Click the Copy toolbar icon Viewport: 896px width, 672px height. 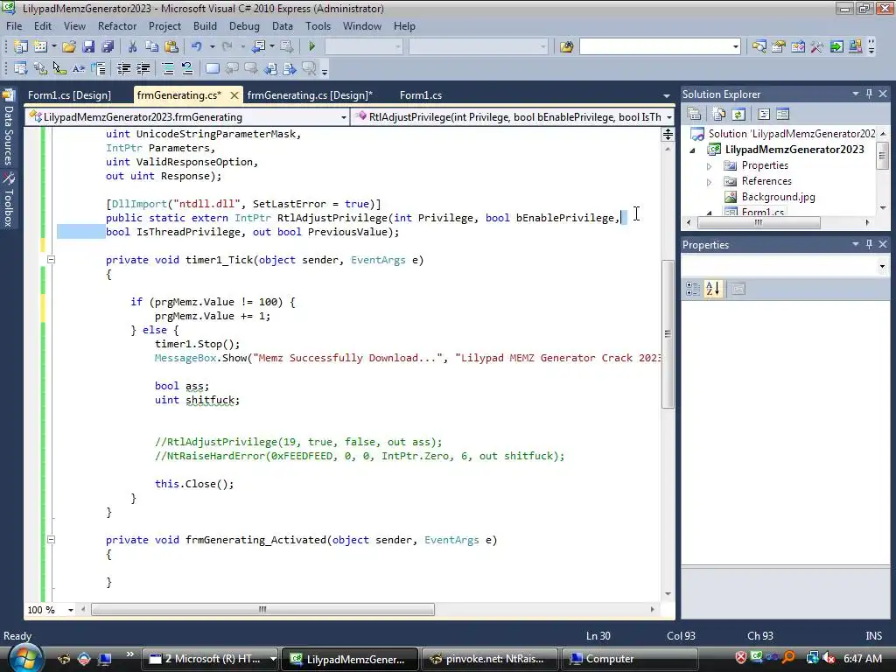coord(151,46)
